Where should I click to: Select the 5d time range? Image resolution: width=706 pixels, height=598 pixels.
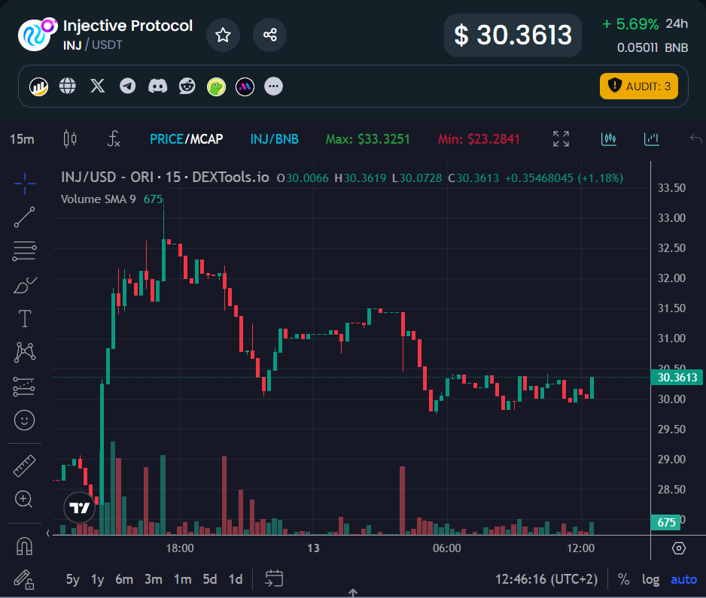click(210, 579)
